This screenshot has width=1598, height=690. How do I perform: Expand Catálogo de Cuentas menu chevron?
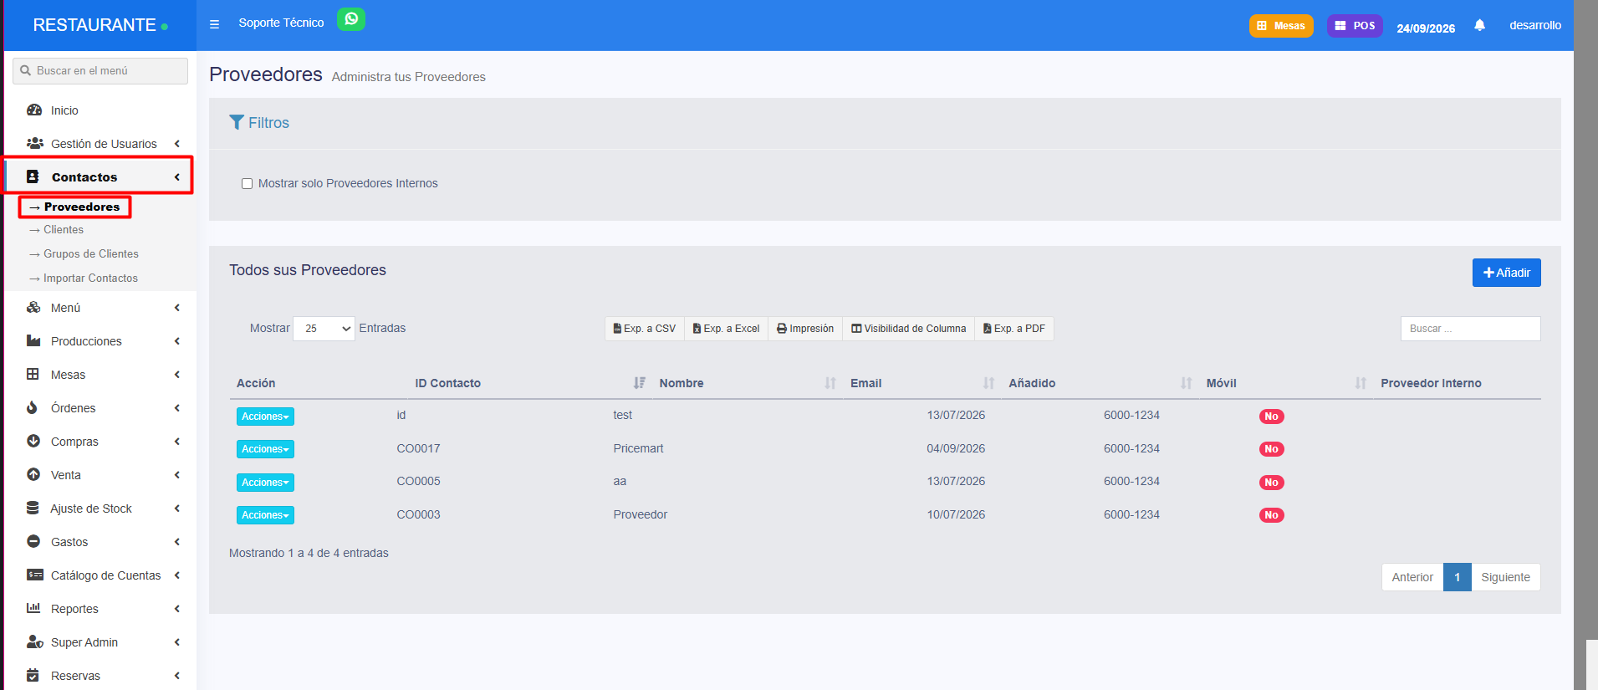177,575
